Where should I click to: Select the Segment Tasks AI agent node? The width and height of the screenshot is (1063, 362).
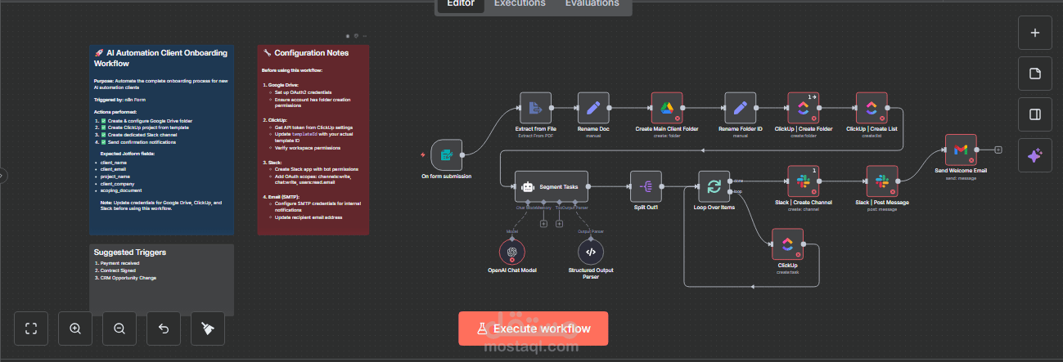tap(552, 187)
